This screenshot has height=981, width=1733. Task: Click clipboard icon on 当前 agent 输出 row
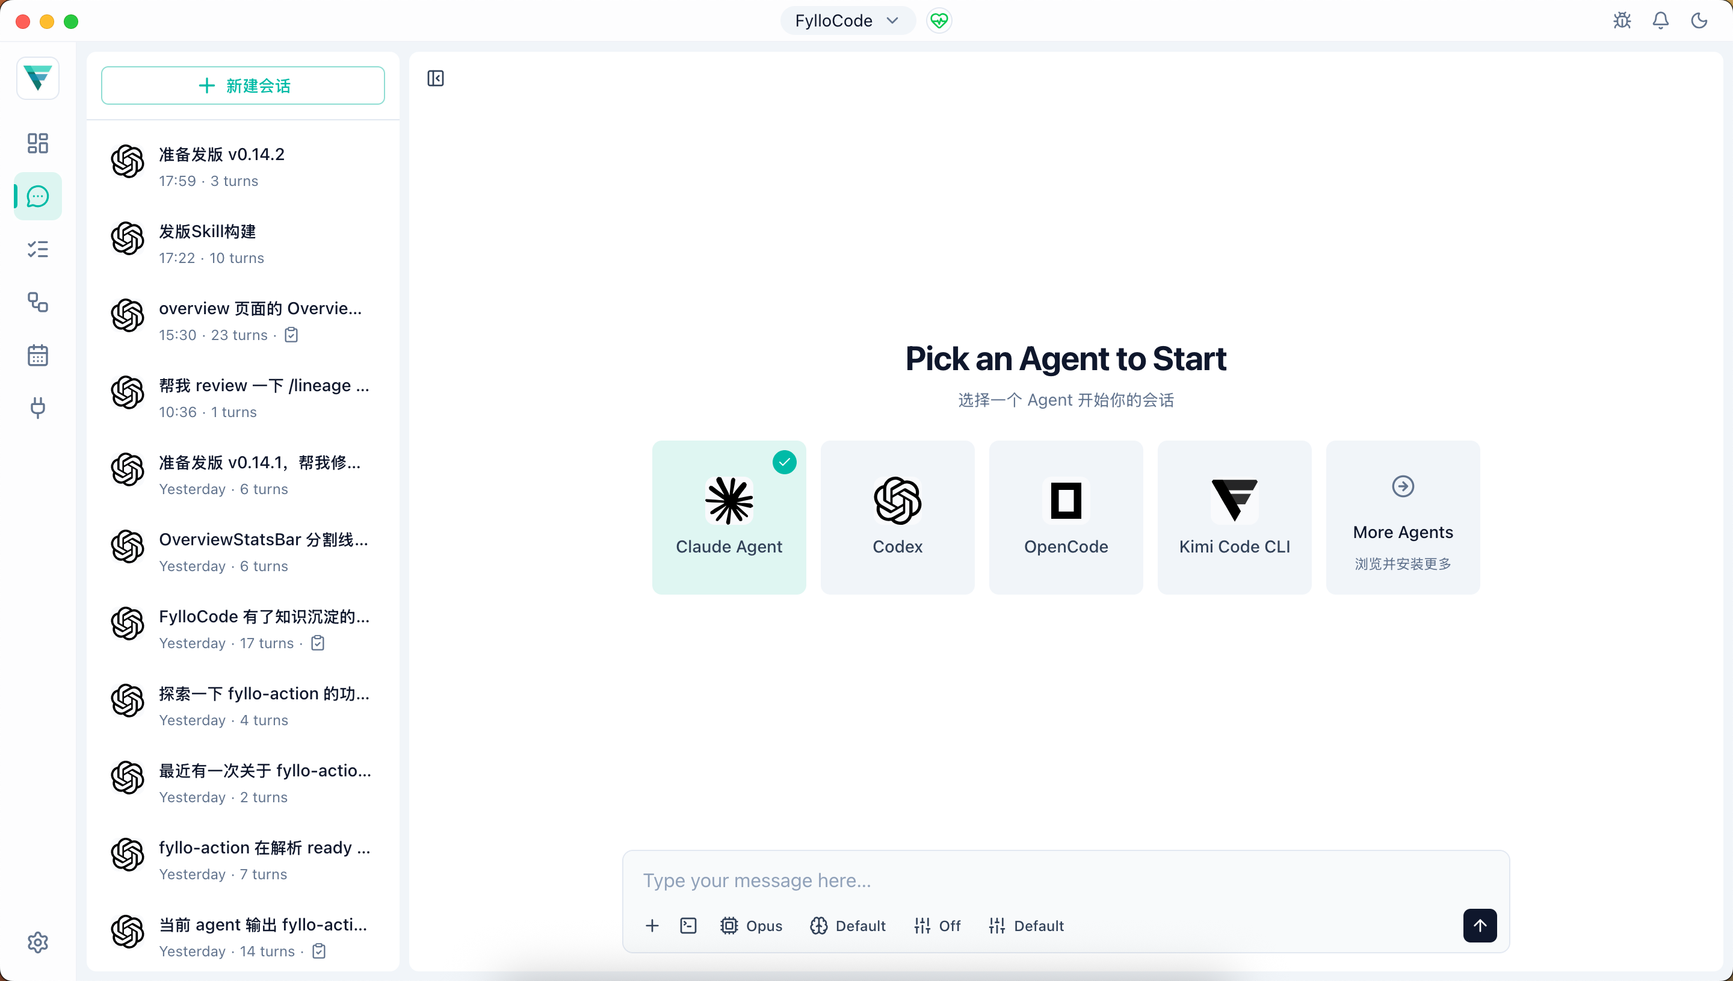pos(320,951)
